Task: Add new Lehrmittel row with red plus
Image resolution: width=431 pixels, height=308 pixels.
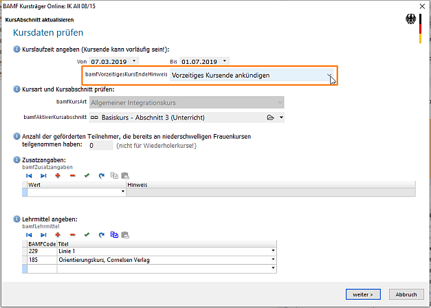Action: 58,235
